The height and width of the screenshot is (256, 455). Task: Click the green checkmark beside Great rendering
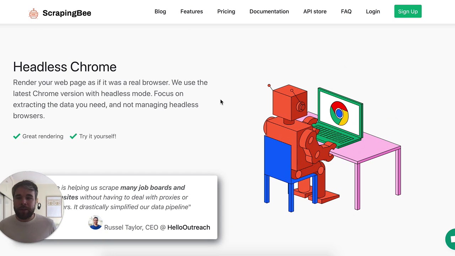click(x=17, y=136)
